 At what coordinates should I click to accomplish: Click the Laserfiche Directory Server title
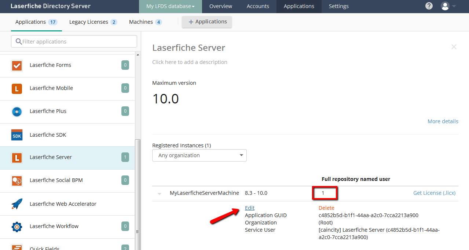pos(51,6)
